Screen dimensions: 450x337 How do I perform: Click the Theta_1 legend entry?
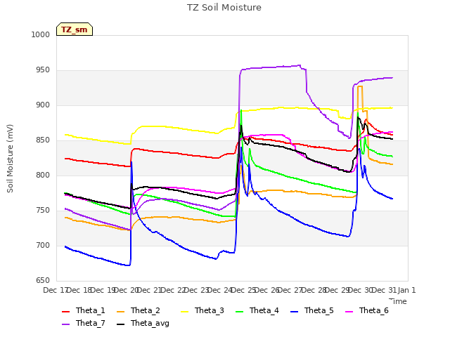[84, 310]
